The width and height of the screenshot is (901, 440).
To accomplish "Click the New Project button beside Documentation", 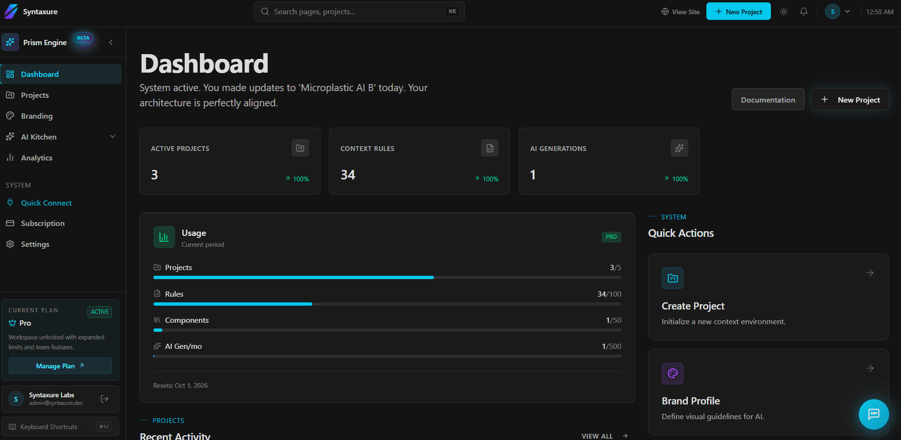I will click(x=850, y=100).
